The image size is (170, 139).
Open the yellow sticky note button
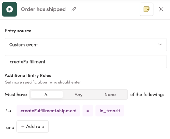click(x=146, y=9)
